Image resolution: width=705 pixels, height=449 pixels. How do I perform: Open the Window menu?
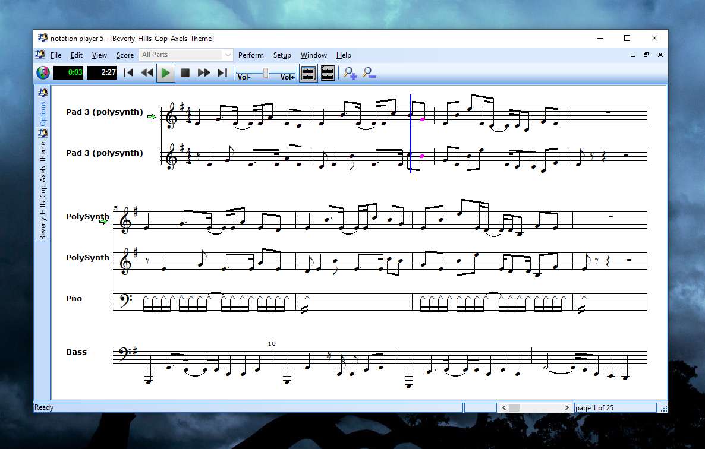(313, 55)
